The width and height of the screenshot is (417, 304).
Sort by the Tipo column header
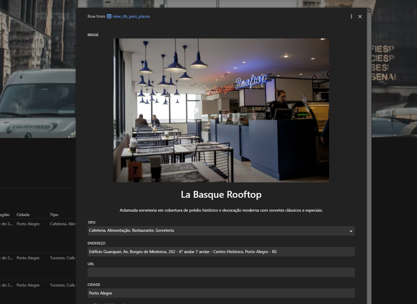point(54,215)
